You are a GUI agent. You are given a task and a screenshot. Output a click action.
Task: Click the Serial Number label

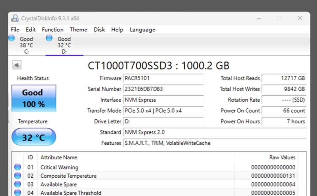click(x=104, y=89)
